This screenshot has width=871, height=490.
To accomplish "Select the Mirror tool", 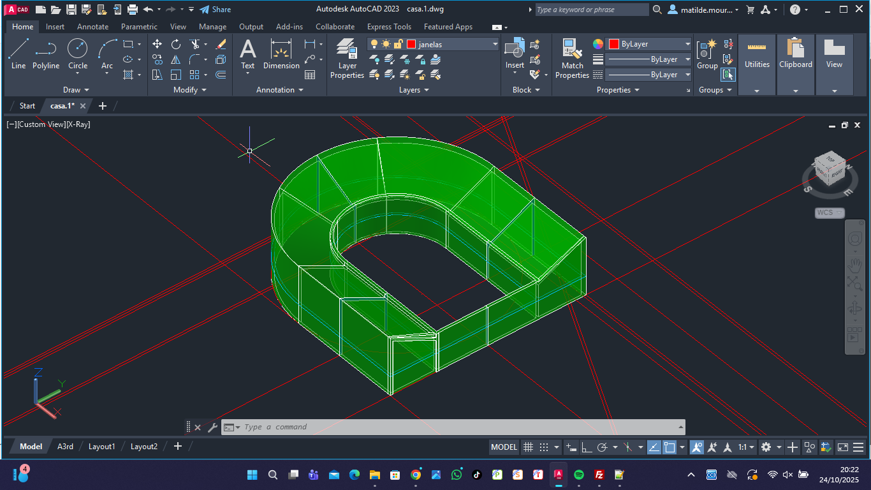I will tap(176, 59).
